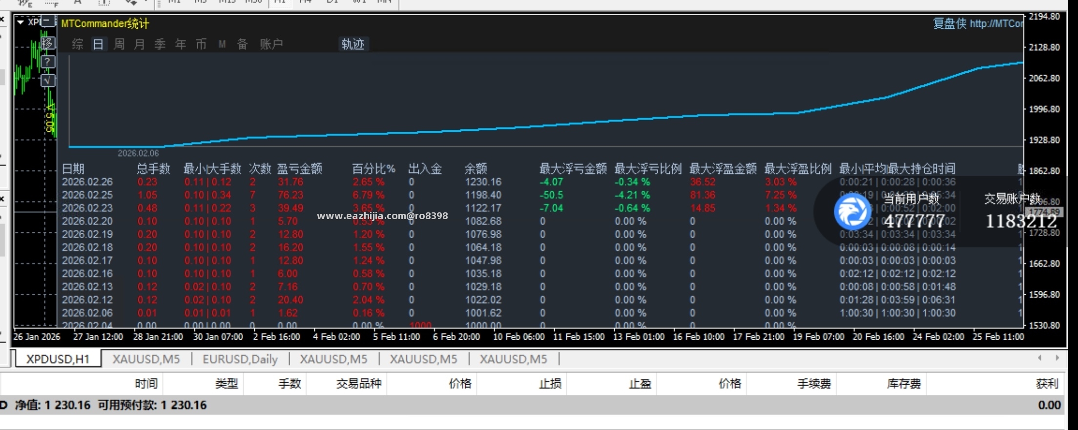
Task: Open the M statistics tab
Action: click(x=222, y=44)
